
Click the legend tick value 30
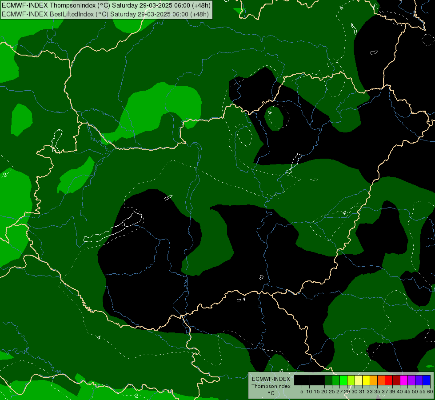pyautogui.click(x=355, y=392)
